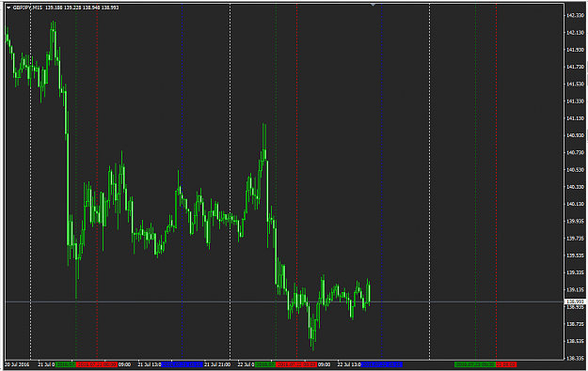
Task: Click the 139.935 price scale value
Action: pos(576,222)
